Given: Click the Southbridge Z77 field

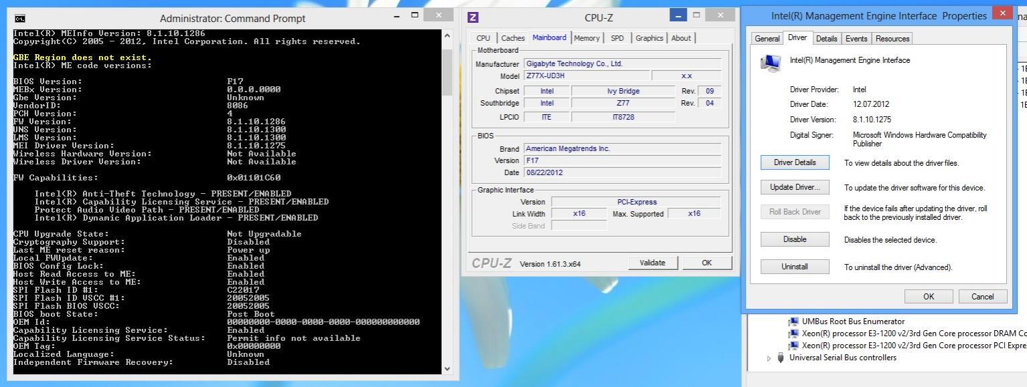Looking at the screenshot, I should pyautogui.click(x=623, y=103).
